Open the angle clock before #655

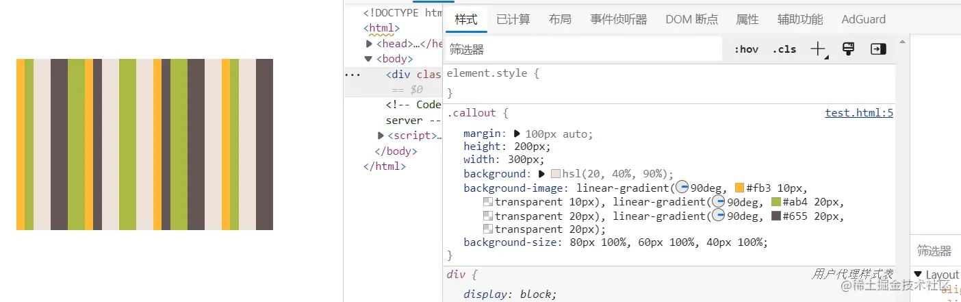tap(718, 216)
